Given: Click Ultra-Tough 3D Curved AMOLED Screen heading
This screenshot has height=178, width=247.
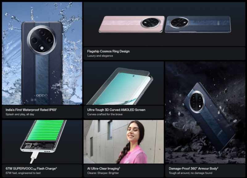Looking at the screenshot, I should [116, 110].
